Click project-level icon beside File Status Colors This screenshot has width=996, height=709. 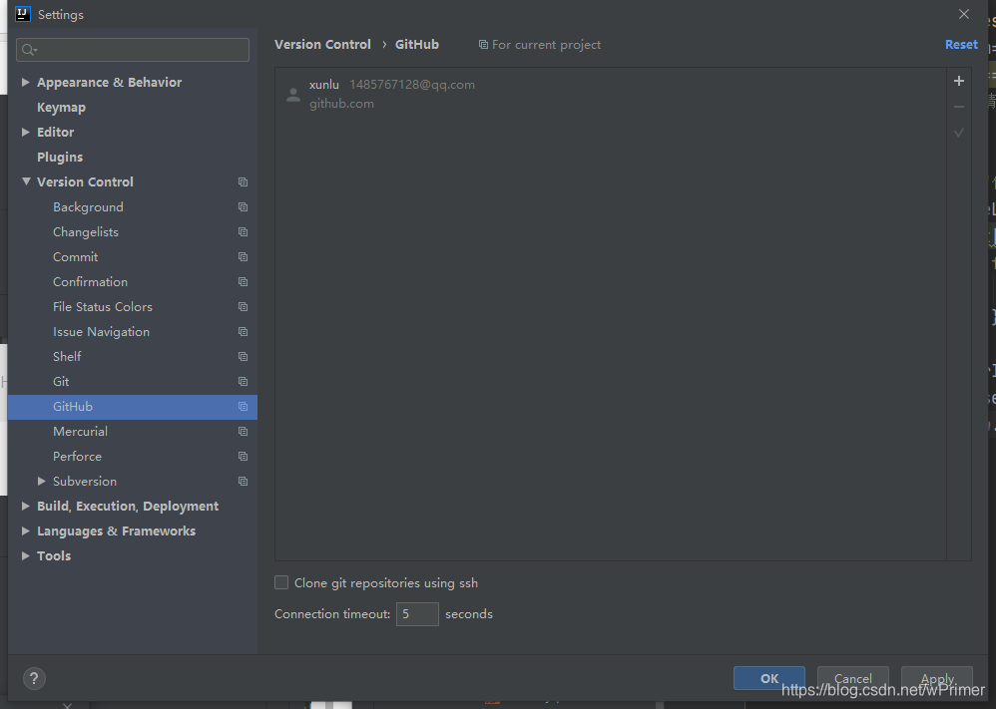pyautogui.click(x=243, y=306)
